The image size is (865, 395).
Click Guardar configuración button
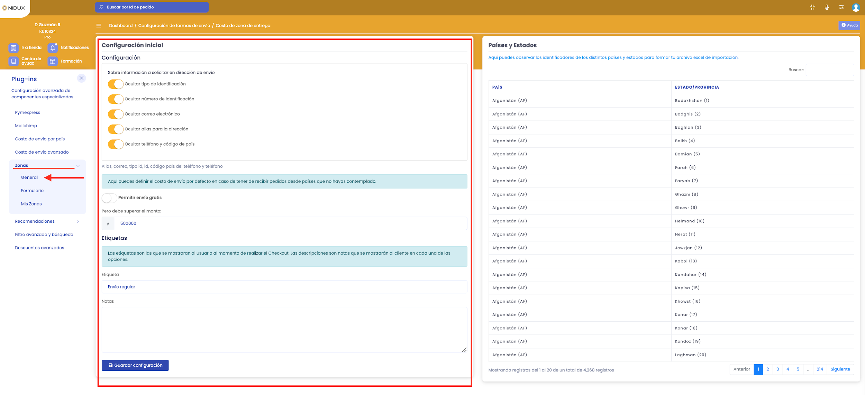pos(135,365)
